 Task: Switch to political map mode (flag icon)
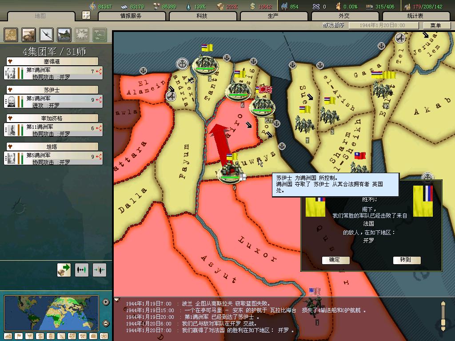(x=19, y=337)
